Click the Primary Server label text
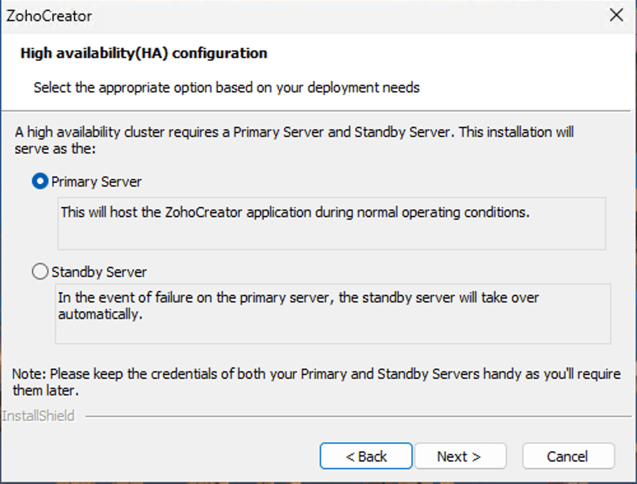Image resolution: width=637 pixels, height=484 pixels. coord(97,182)
